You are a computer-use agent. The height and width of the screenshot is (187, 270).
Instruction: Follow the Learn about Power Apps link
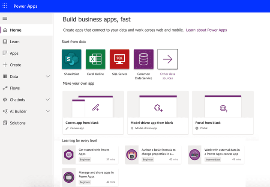click(x=207, y=30)
